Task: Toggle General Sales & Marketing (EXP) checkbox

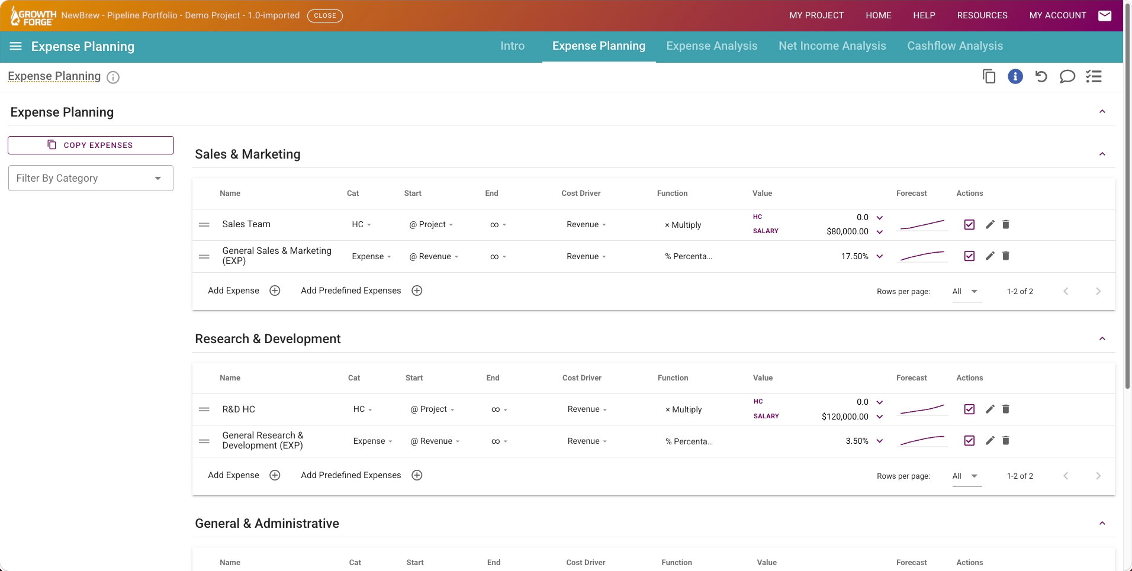Action: click(969, 256)
